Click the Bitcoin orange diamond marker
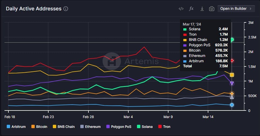 pyautogui.click(x=232, y=94)
